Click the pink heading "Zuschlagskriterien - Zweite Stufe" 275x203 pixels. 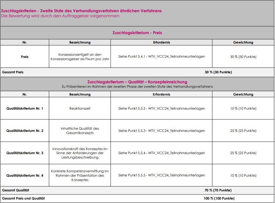point(81,11)
